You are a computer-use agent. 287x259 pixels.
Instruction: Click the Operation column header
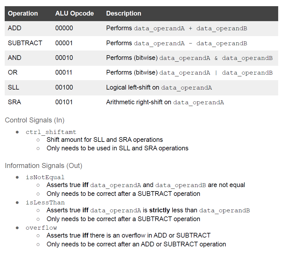click(x=23, y=14)
